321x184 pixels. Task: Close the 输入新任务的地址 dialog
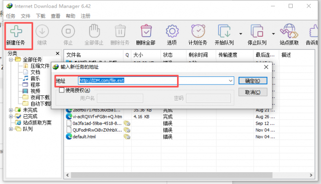click(x=266, y=67)
